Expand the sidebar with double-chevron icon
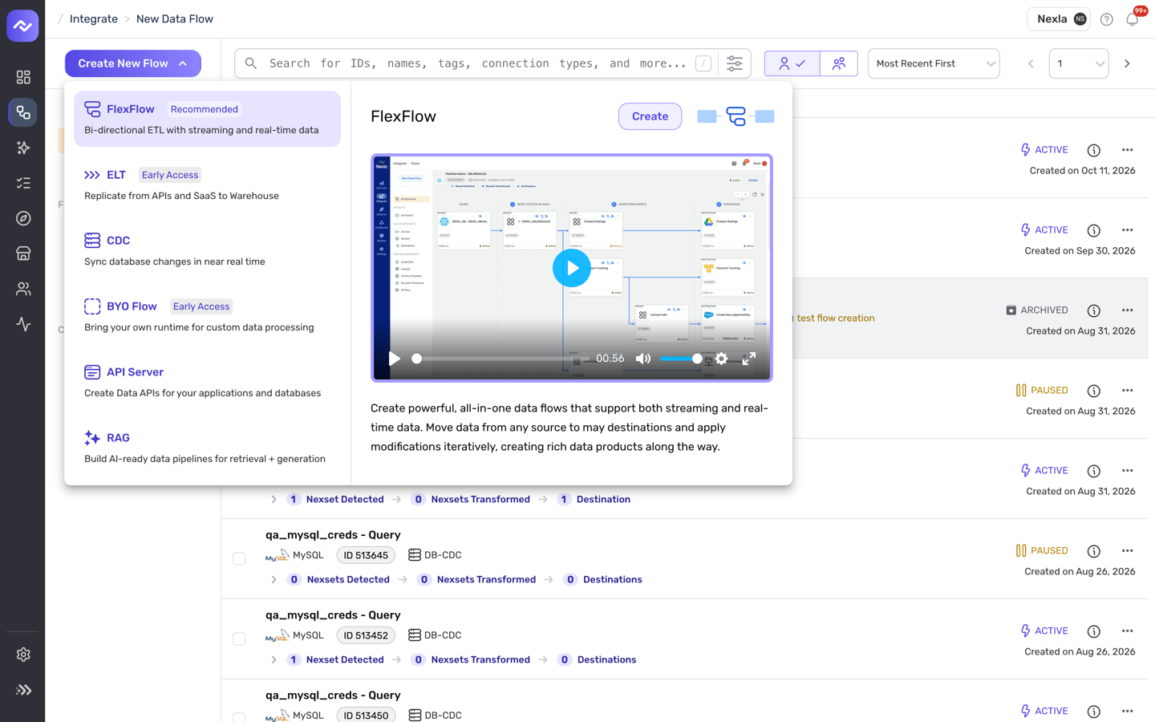1155x722 pixels. [23, 690]
